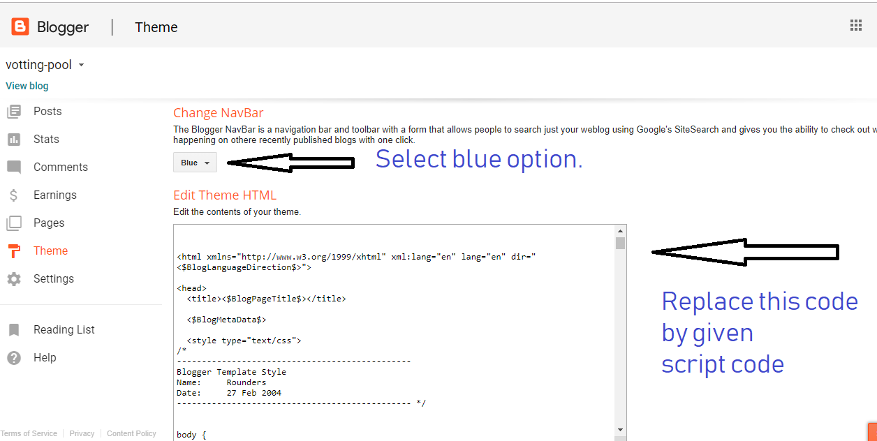Navigate to Pages
Screen dimensions: 877x441
pos(49,223)
